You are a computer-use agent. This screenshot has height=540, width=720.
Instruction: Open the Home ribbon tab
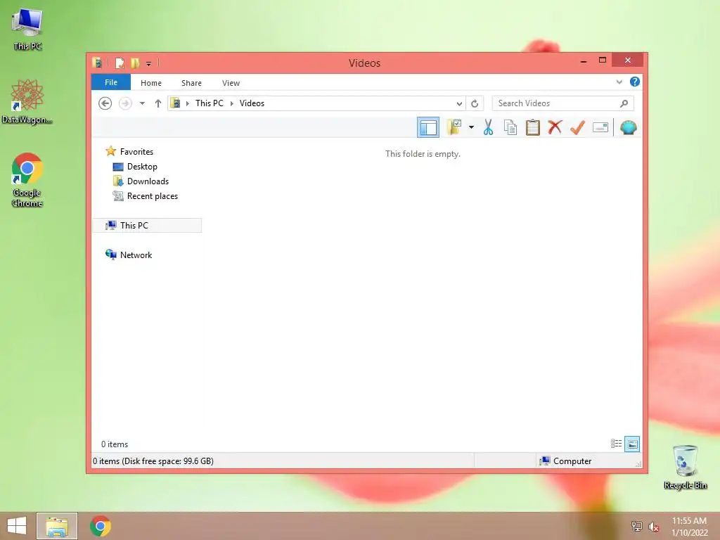[151, 83]
